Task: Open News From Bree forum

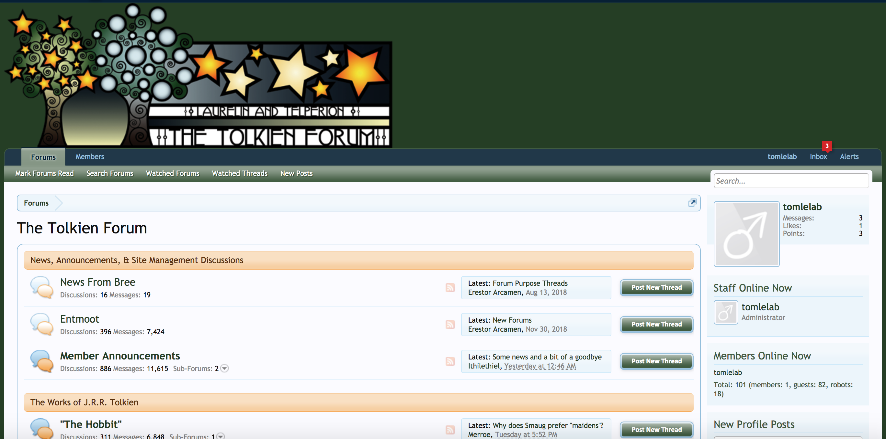Action: (98, 282)
